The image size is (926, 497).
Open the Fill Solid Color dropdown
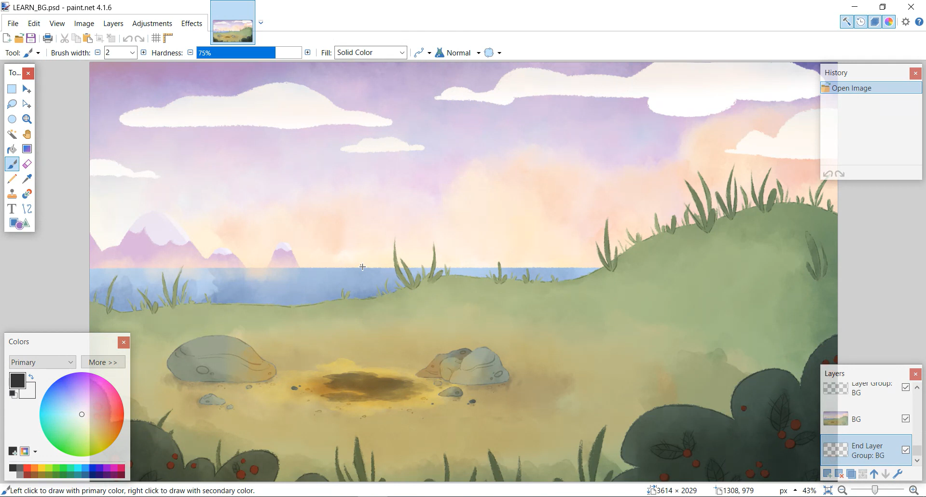point(371,53)
